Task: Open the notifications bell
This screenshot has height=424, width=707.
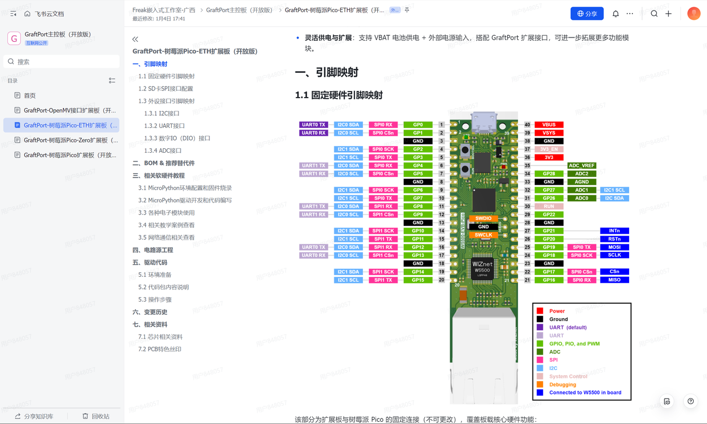Action: 615,14
